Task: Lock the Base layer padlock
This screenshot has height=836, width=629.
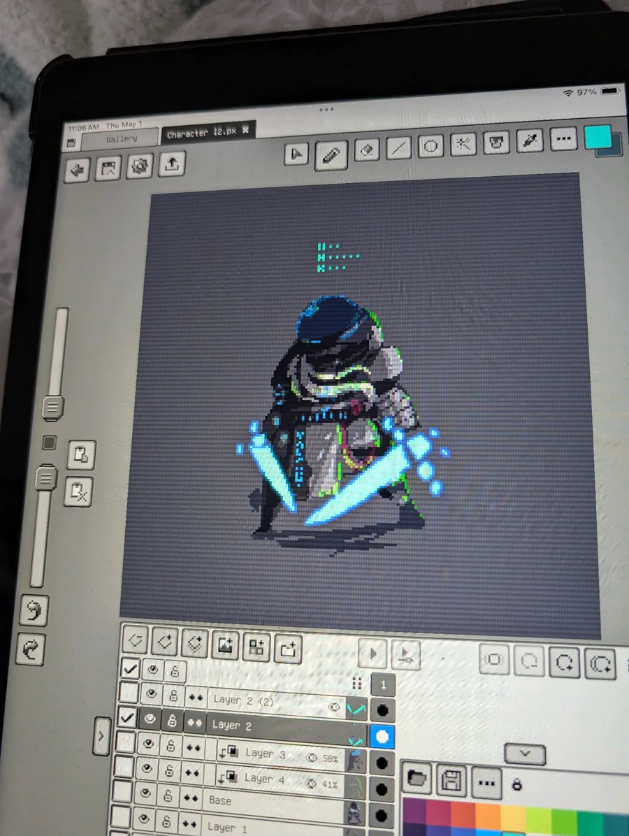Action: 167,795
